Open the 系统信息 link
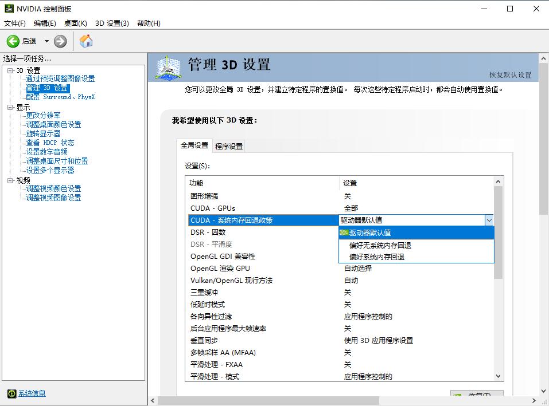 (x=32, y=393)
